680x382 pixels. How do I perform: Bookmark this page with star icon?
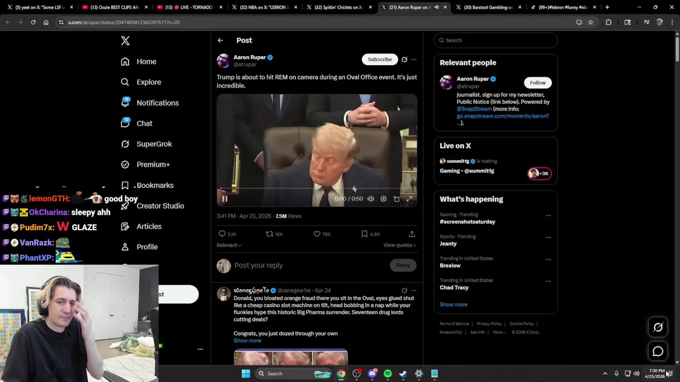(x=590, y=22)
